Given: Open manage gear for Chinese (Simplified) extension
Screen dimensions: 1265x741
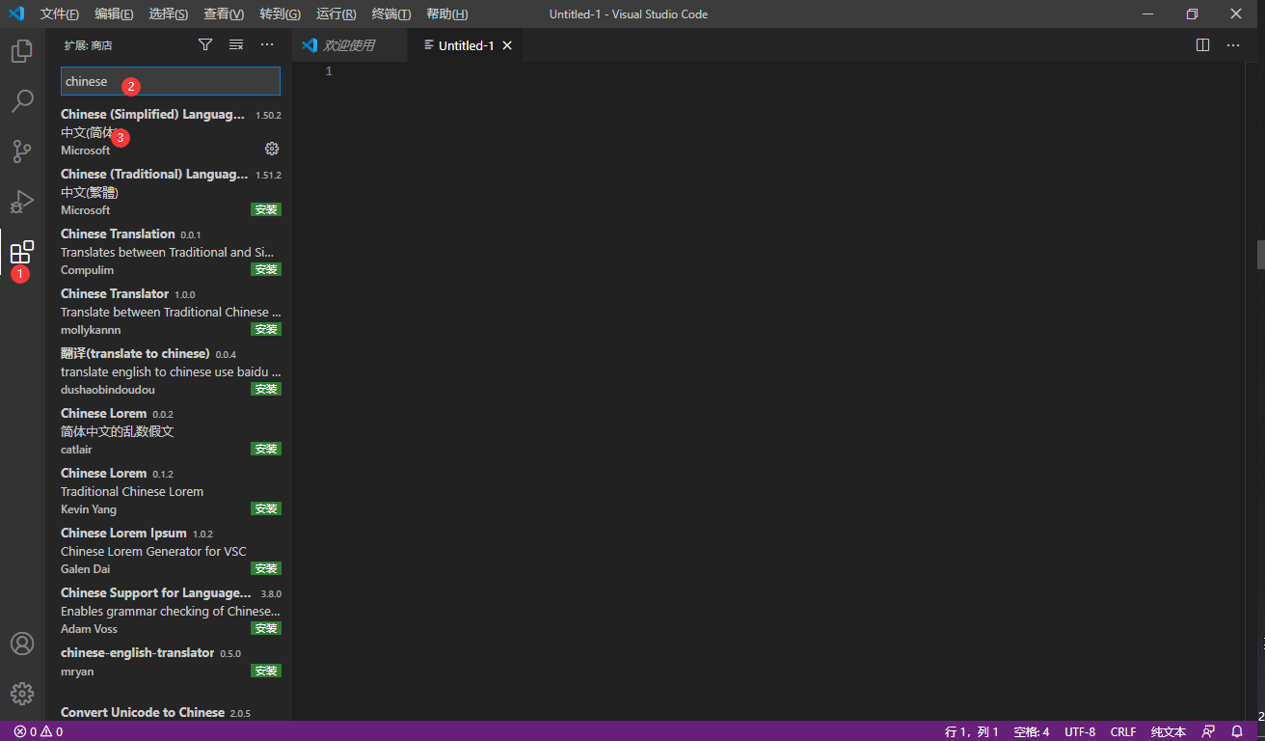Looking at the screenshot, I should 272,149.
